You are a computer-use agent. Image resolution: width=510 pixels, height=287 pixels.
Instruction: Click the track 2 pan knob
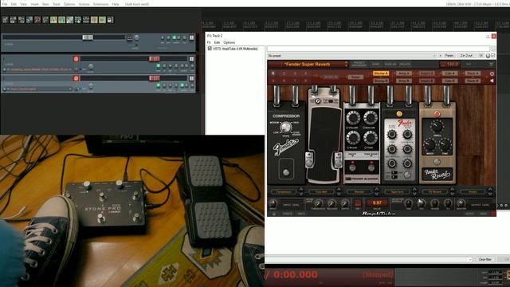click(91, 86)
